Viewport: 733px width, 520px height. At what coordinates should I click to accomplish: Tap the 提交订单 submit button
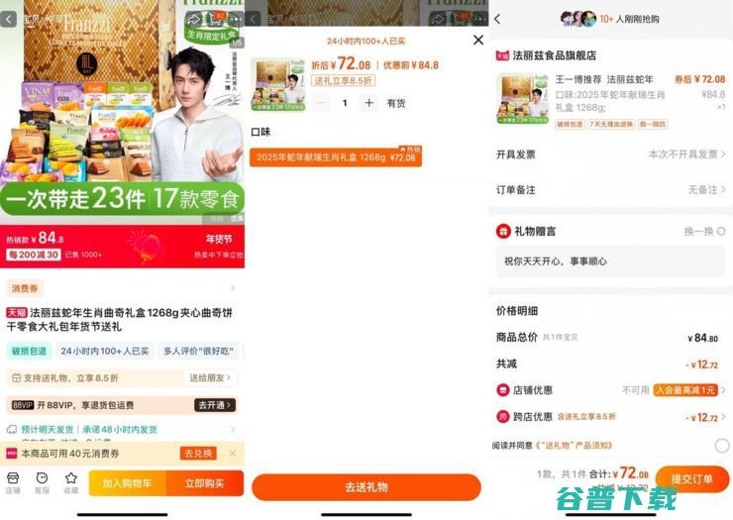click(x=691, y=478)
